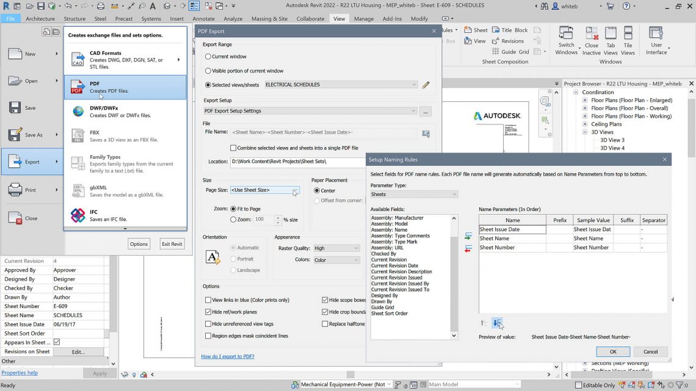Enable combining views and sheets into single PDF
The height and width of the screenshot is (391, 696).
tap(233, 148)
